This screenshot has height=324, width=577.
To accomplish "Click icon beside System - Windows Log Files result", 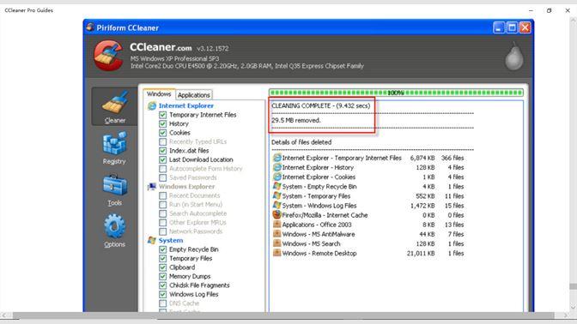I will pyautogui.click(x=276, y=206).
